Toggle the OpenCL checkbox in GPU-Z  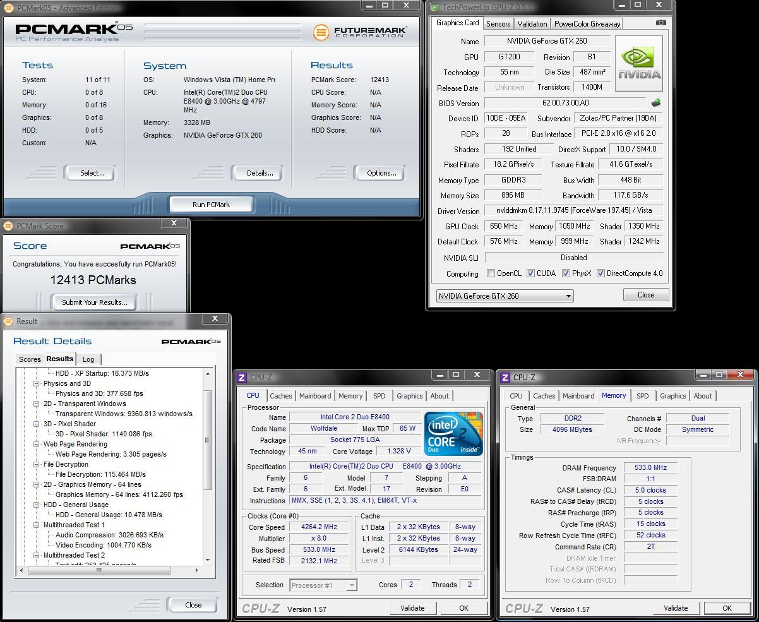coord(491,273)
